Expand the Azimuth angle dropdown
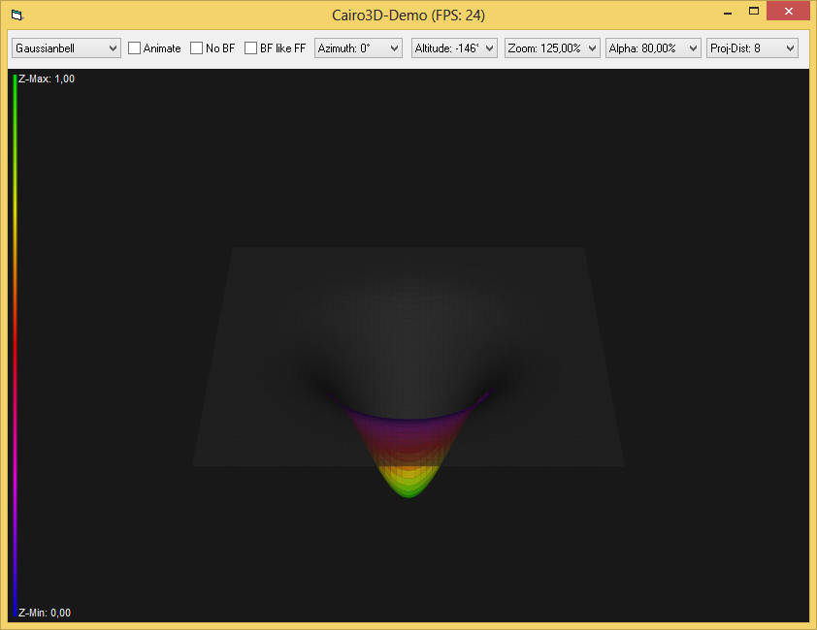Image resolution: width=817 pixels, height=630 pixels. click(x=358, y=47)
